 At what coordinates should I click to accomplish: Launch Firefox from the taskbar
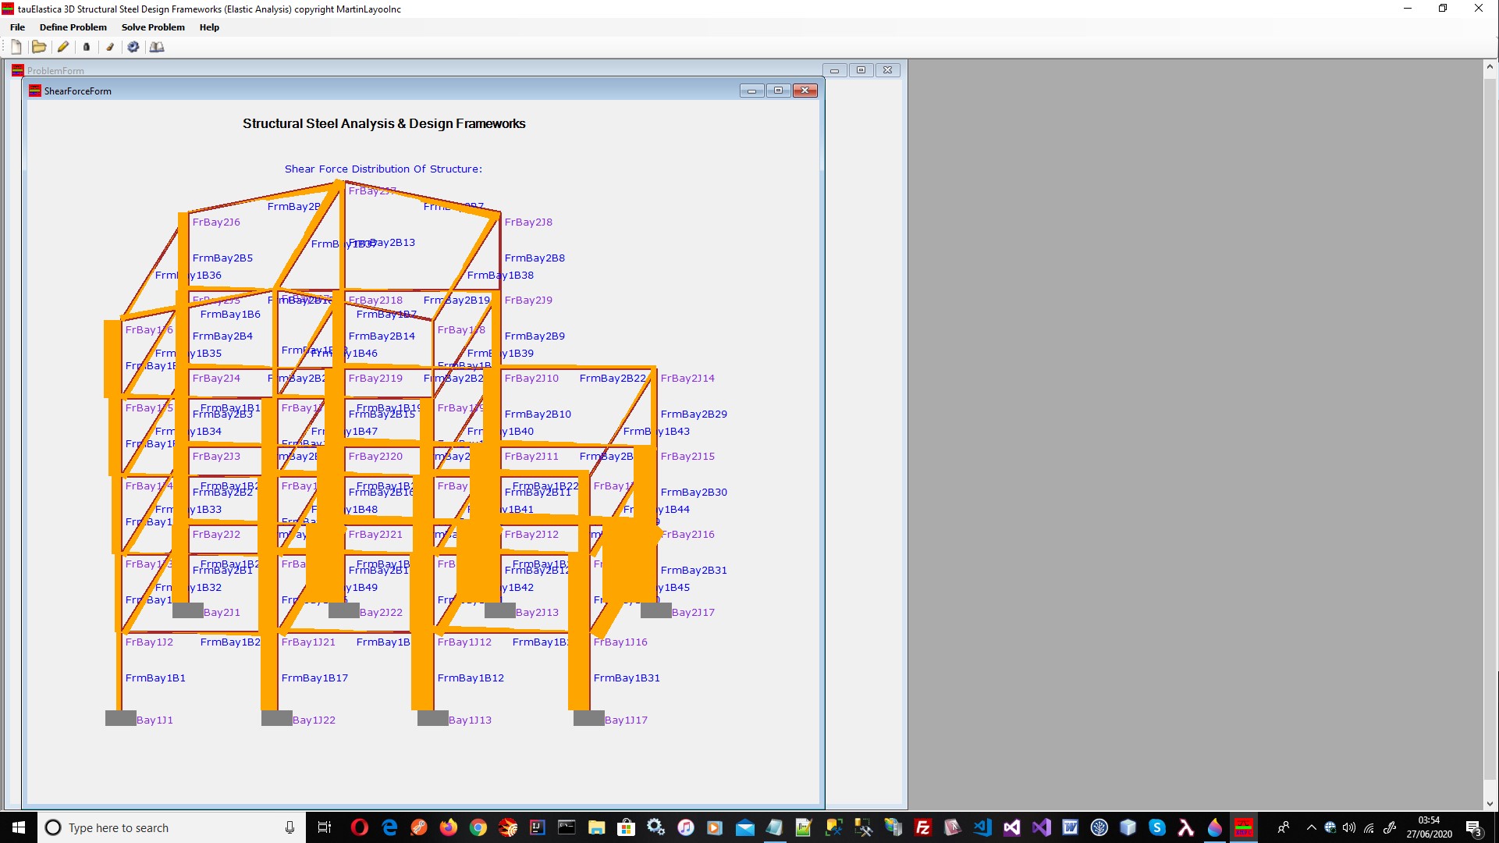pyautogui.click(x=449, y=827)
